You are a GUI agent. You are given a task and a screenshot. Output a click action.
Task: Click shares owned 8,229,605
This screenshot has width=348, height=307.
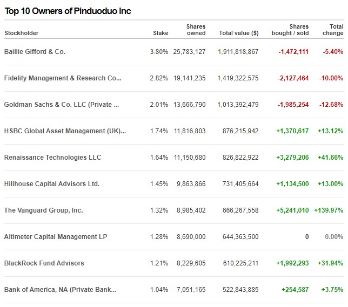click(x=191, y=263)
